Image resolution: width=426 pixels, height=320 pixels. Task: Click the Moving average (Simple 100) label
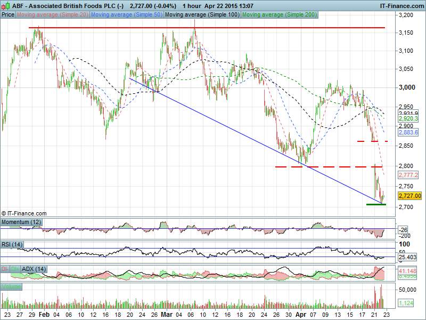pyautogui.click(x=202, y=15)
